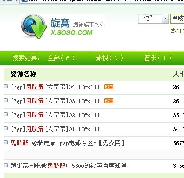Click the 资源名称 column header
Screen dimensions: 184x178
[x=23, y=74]
